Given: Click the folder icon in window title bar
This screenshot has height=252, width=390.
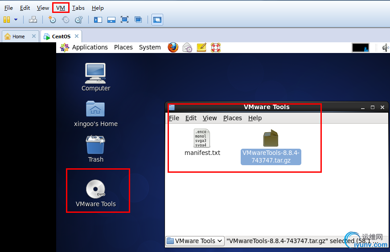Looking at the screenshot, I should [172, 107].
